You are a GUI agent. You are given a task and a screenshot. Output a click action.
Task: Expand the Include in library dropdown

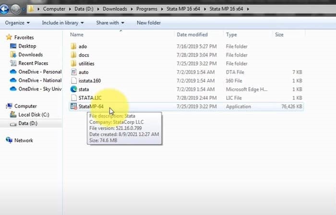[x=62, y=23]
